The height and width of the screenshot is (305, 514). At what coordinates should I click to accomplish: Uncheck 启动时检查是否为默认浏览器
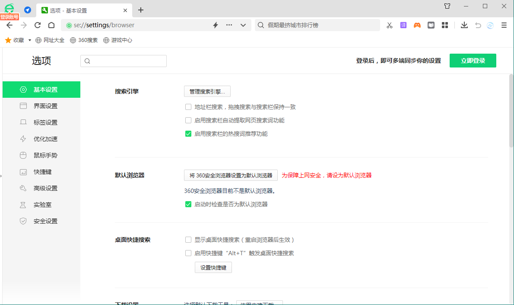pyautogui.click(x=188, y=204)
